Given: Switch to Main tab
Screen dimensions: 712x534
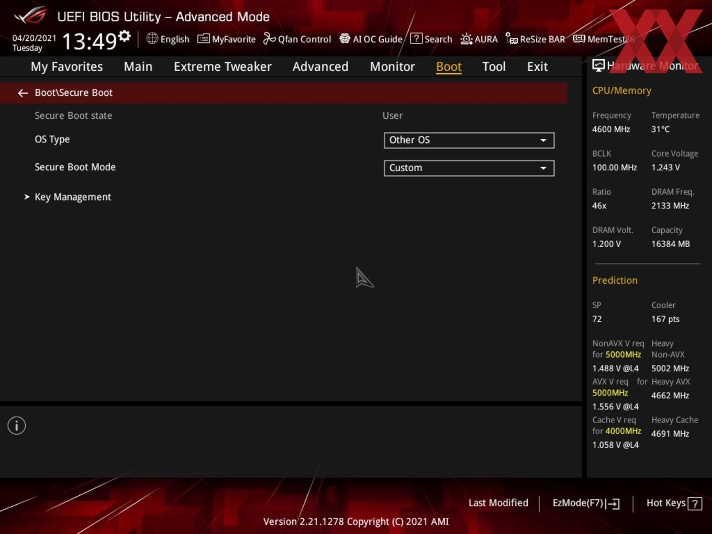Looking at the screenshot, I should (x=138, y=66).
